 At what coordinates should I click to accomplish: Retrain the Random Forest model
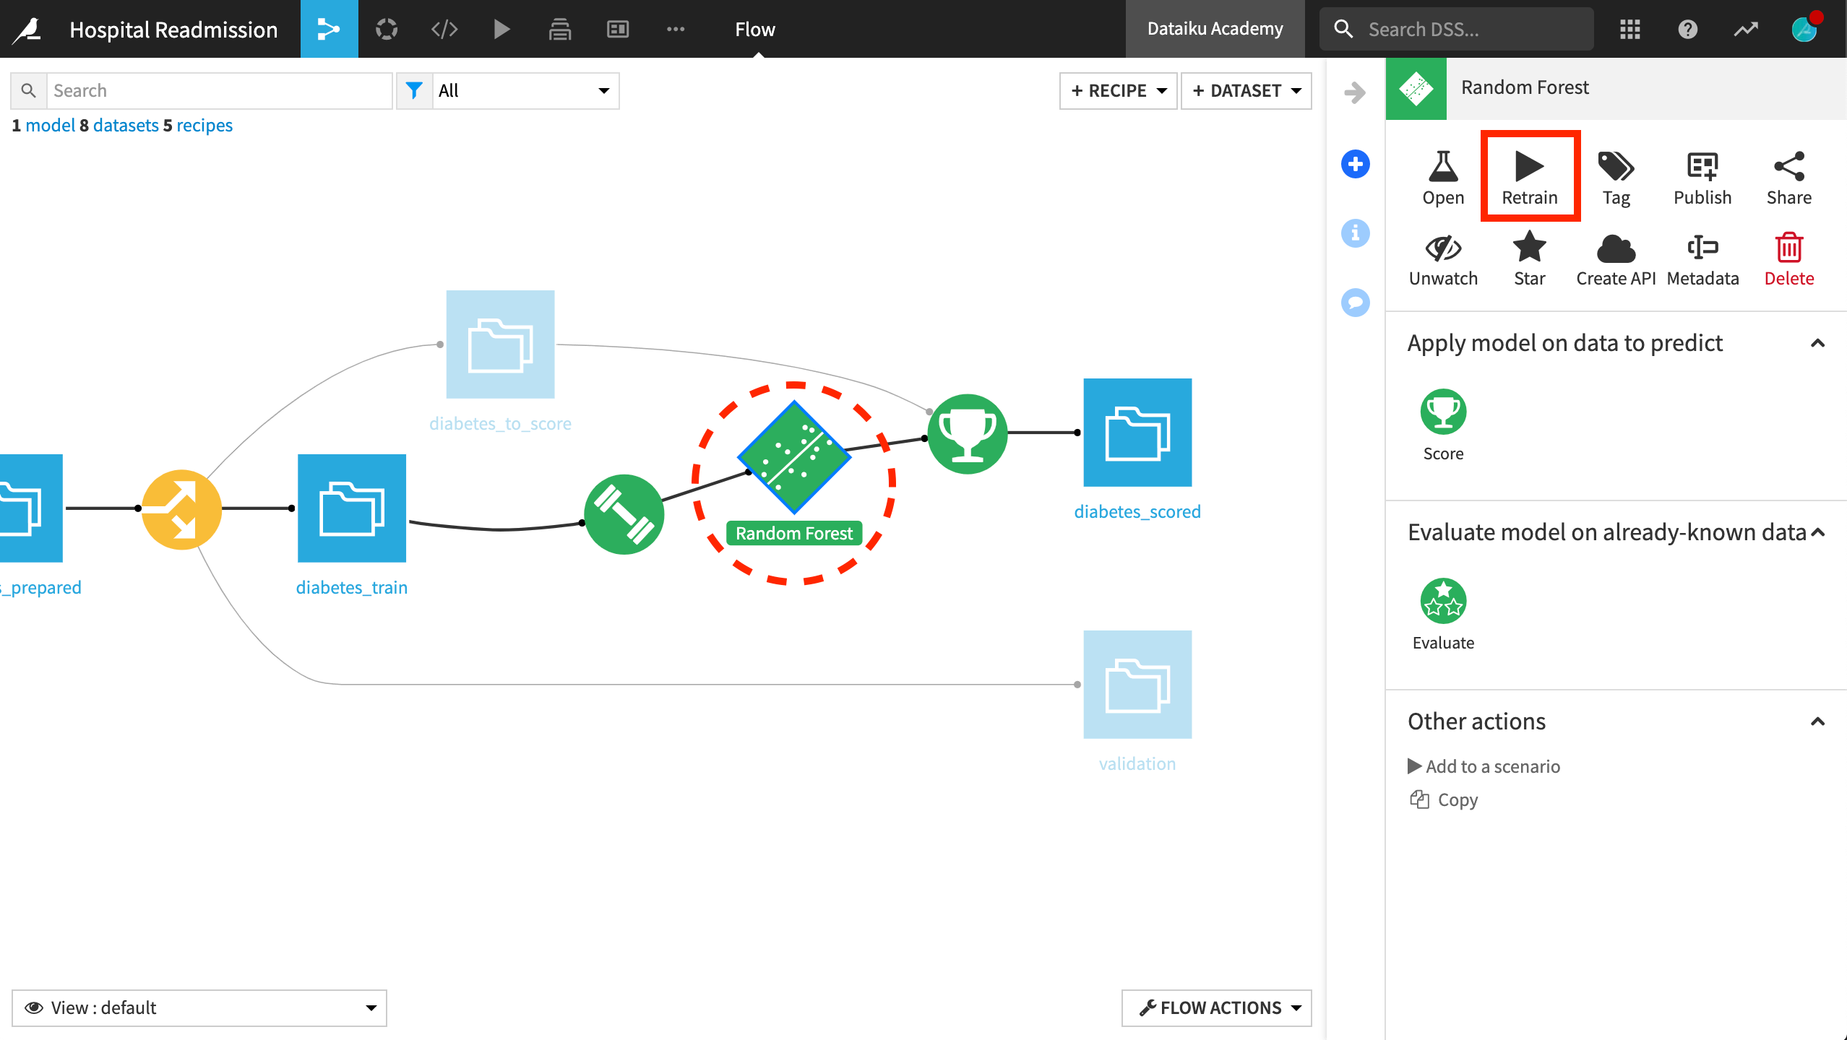(1530, 178)
